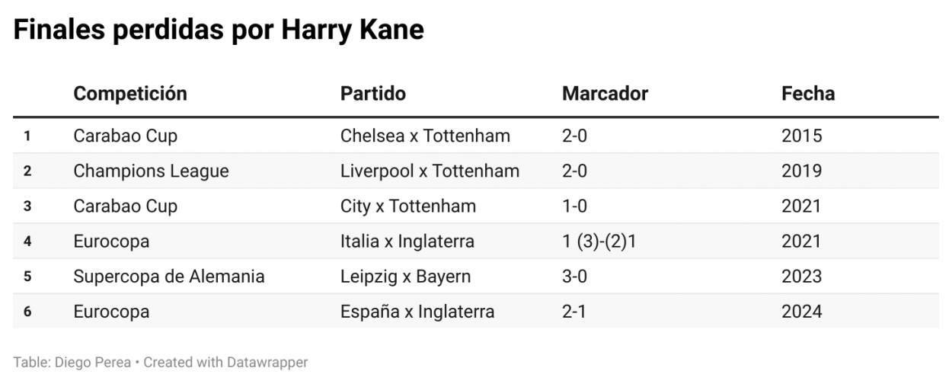The width and height of the screenshot is (952, 384).
Task: Click the title 'Finales perdidas por Harry Kane'
Action: coord(219,30)
